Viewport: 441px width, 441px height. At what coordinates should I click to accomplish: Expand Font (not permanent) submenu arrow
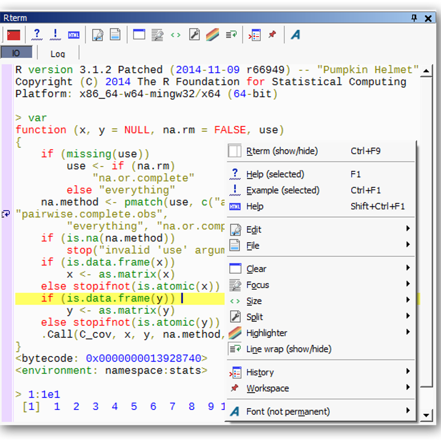pos(408,410)
